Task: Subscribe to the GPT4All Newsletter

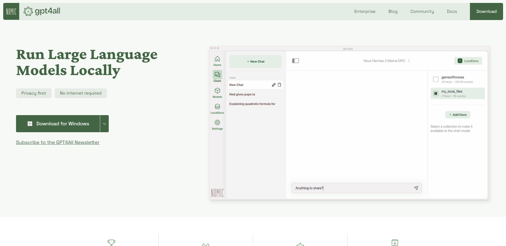Action: point(58,142)
